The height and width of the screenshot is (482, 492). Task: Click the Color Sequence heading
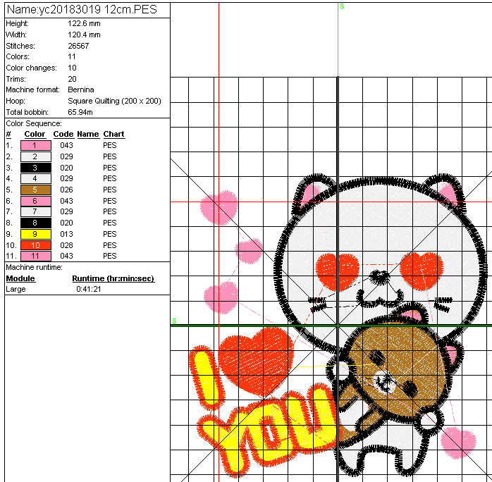click(34, 123)
